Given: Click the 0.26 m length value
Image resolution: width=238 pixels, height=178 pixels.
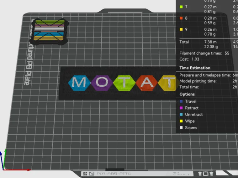Looking at the screenshot, I should [210, 29].
